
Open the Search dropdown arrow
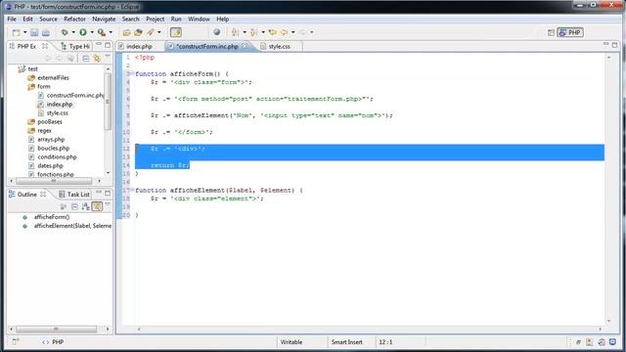[x=159, y=32]
